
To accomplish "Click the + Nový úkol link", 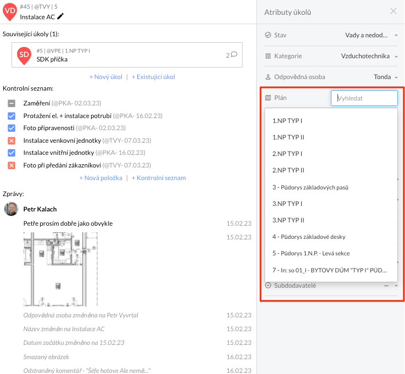I will pos(106,77).
